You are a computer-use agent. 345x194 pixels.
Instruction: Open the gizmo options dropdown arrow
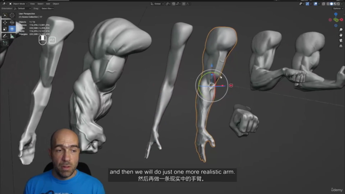[310, 4]
